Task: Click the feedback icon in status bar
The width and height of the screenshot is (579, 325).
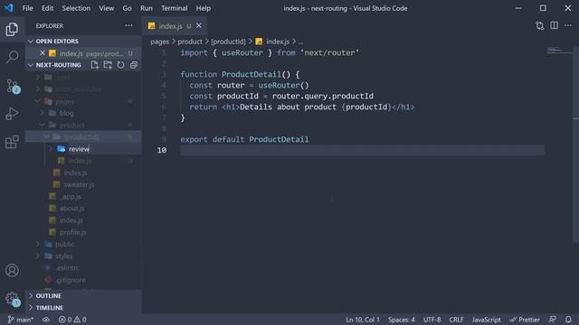Action: 553,320
